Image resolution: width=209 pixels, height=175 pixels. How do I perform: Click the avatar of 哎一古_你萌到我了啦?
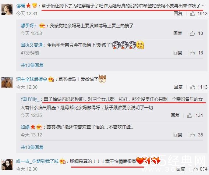tap(7, 165)
